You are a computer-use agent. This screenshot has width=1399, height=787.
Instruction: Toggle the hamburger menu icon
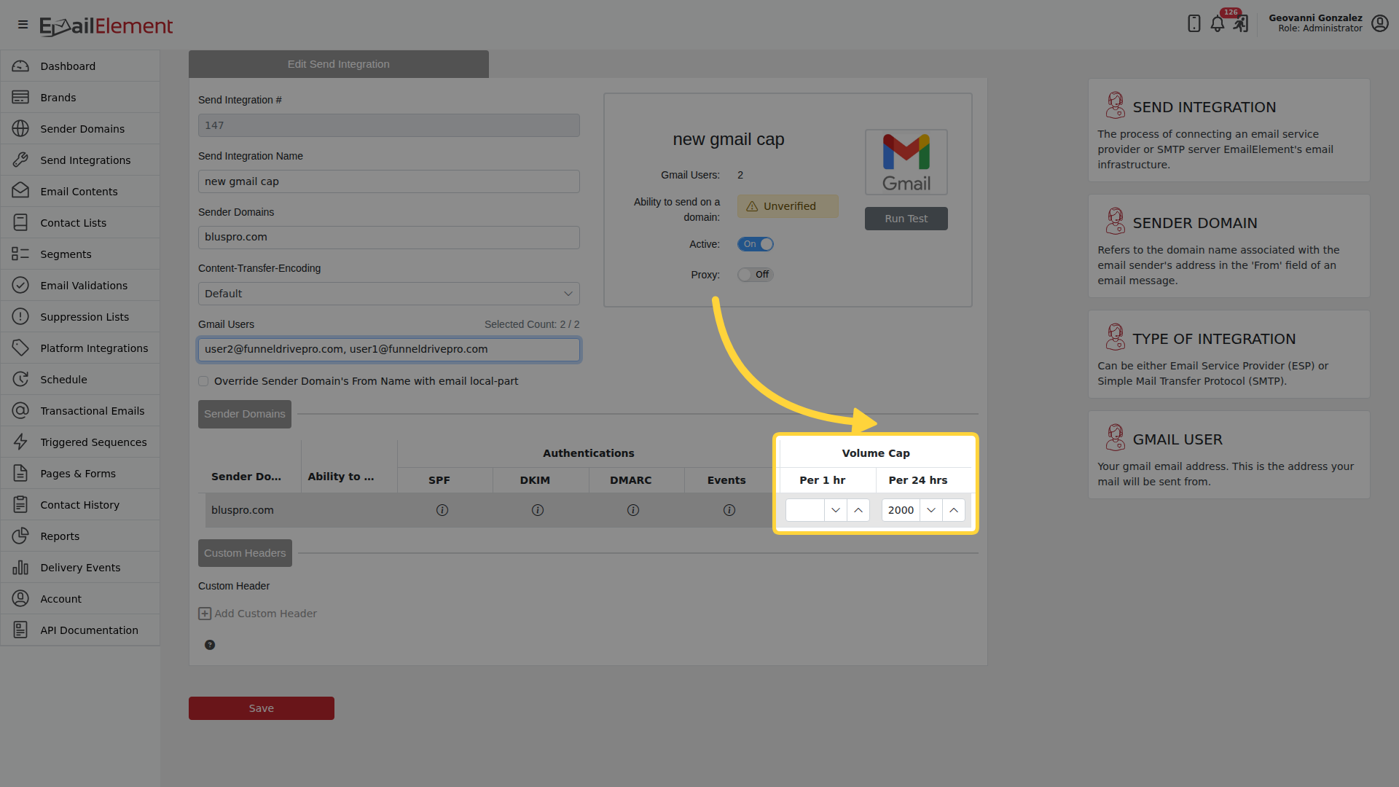click(23, 25)
